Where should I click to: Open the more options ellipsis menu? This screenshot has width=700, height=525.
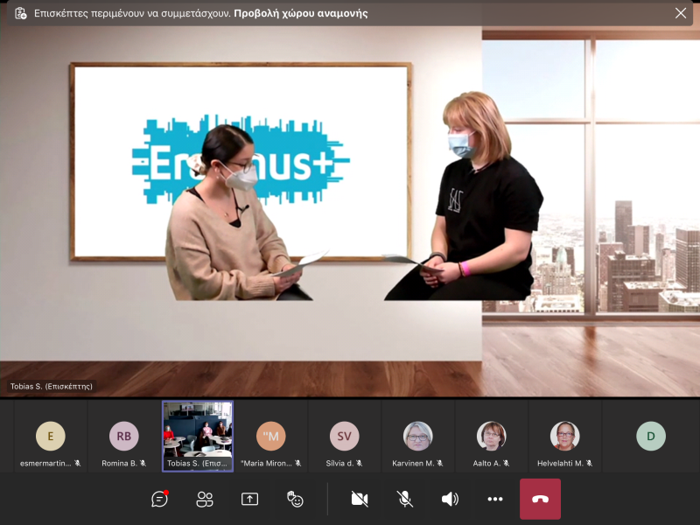pyautogui.click(x=495, y=499)
